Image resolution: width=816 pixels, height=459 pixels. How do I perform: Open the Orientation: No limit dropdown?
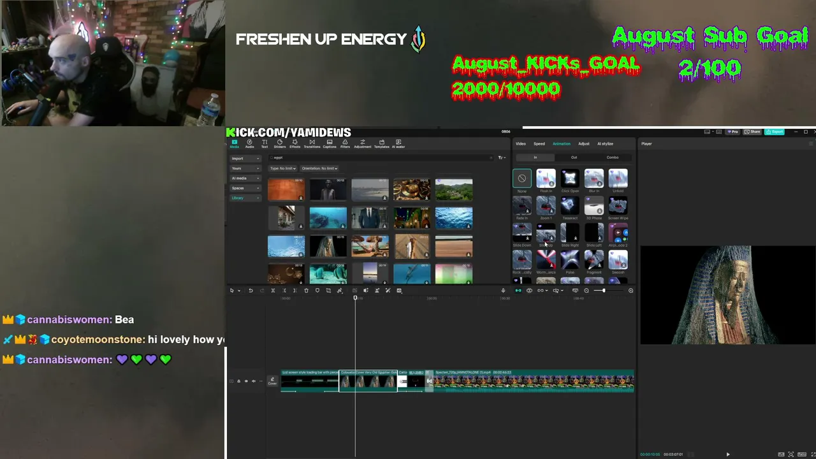click(319, 168)
